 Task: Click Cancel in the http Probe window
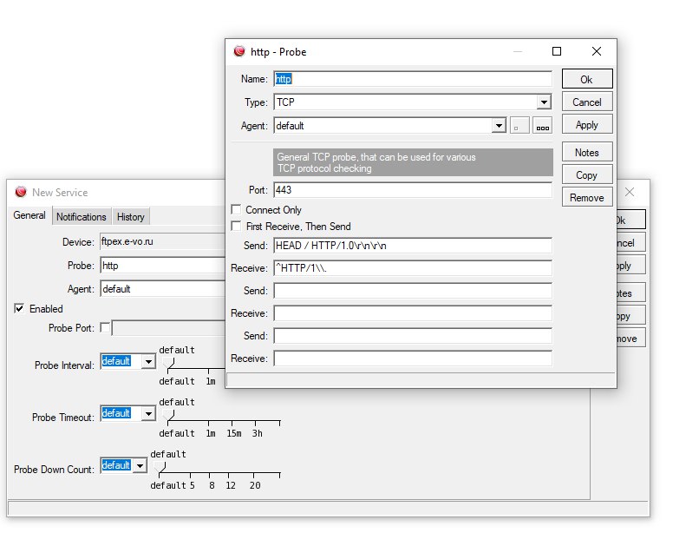click(x=587, y=102)
